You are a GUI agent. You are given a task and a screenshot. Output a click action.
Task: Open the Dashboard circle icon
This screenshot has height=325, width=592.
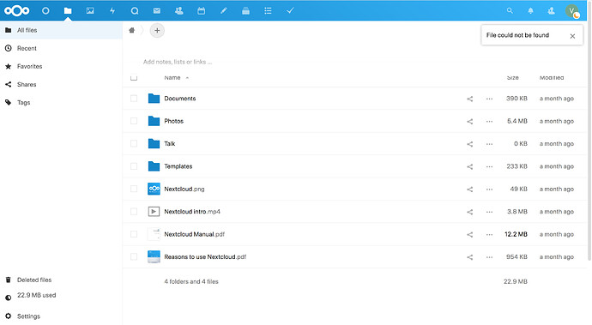pos(45,10)
